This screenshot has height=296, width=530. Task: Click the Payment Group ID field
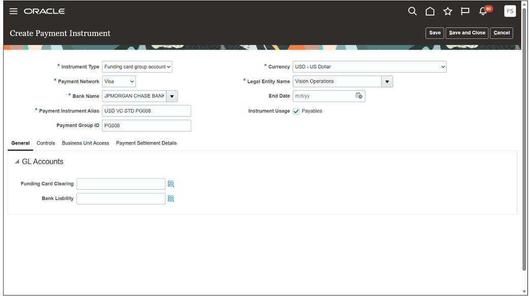(x=146, y=126)
